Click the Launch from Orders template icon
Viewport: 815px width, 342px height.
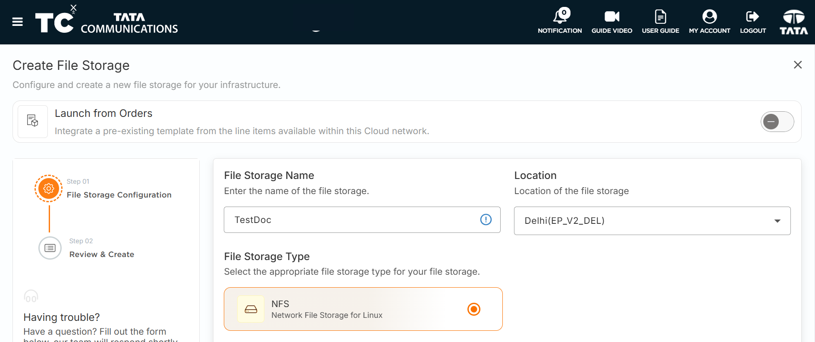pos(33,121)
